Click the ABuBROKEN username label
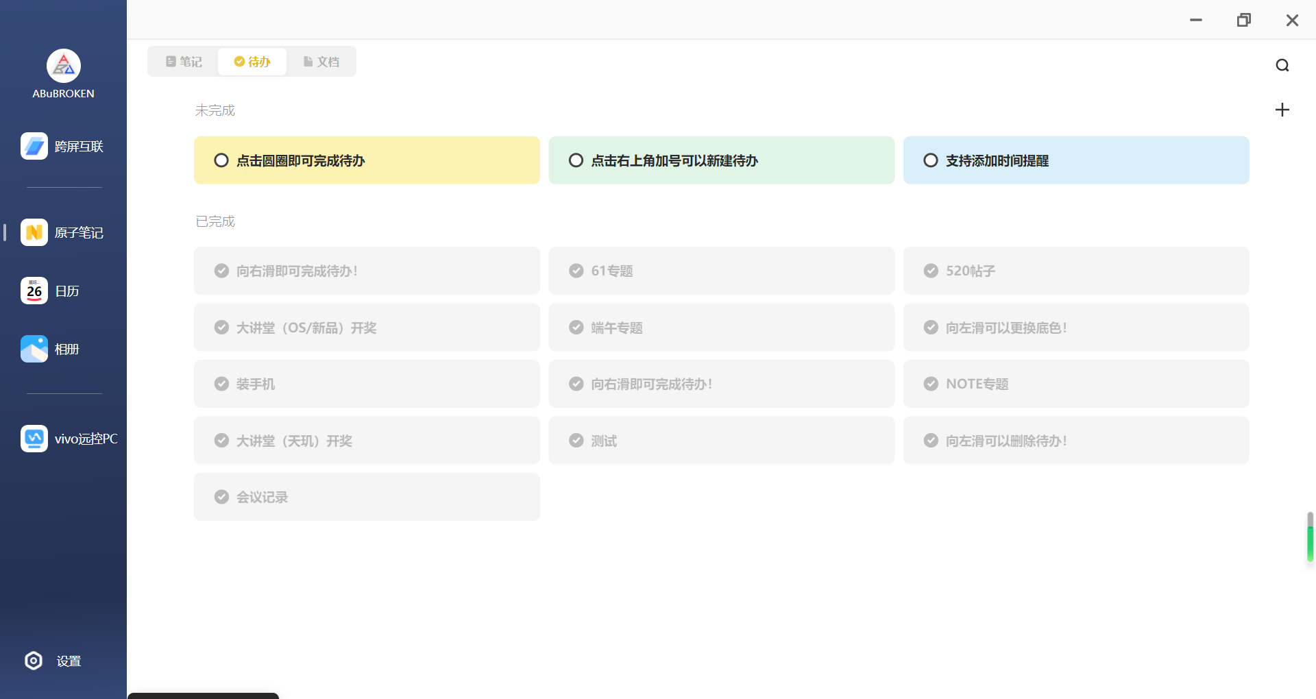Screen dimensions: 1316x699 64,93
